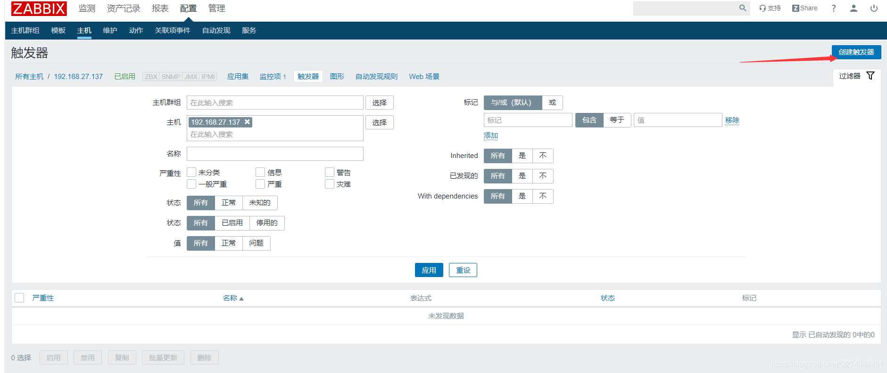Set 已发现的 filter to 所有
The height and width of the screenshot is (373, 887).
click(497, 176)
